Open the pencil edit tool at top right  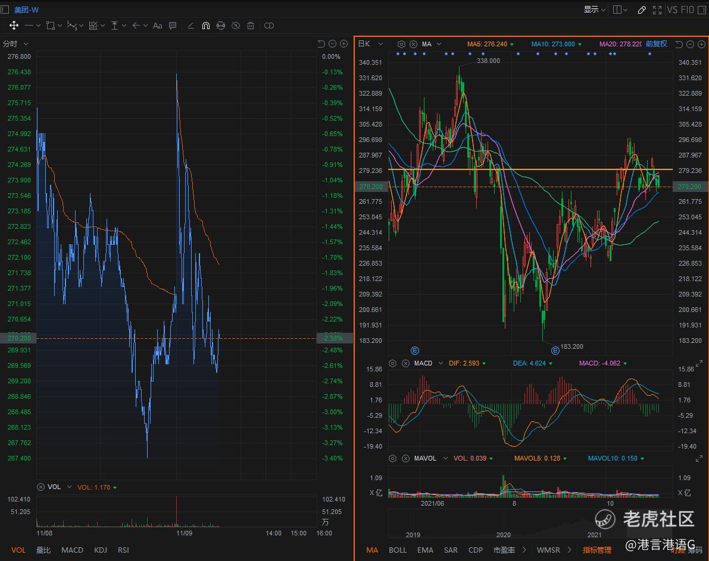tap(642, 10)
